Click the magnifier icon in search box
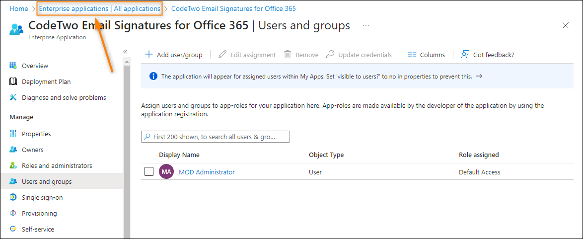583x239 pixels. pyautogui.click(x=147, y=137)
